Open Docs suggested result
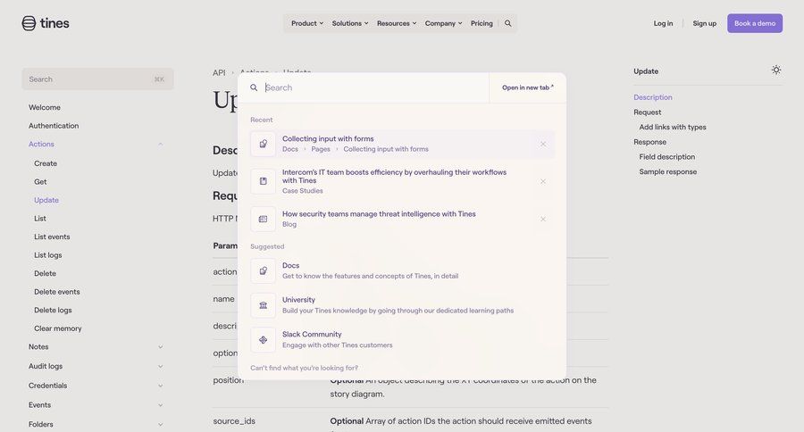This screenshot has height=432, width=804. 403,270
